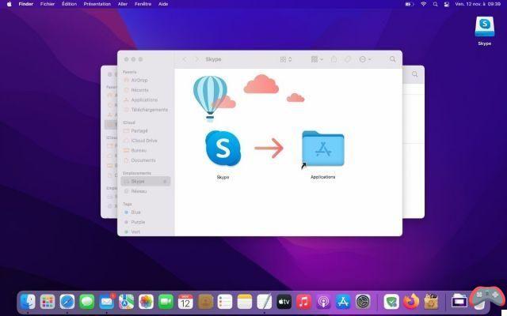Open Contacts from the Dock

205,302
